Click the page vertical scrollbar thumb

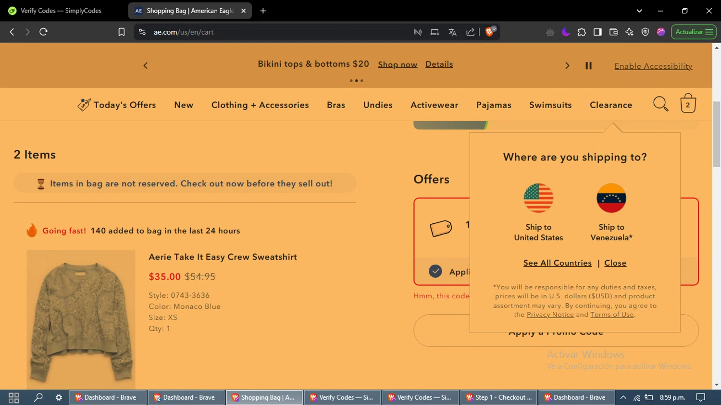tap(717, 134)
